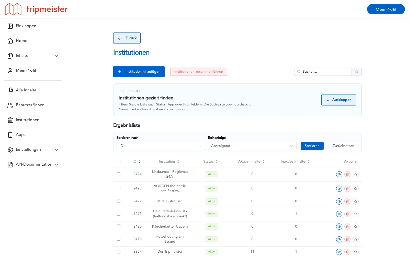Expand the Inhalte sidebar menu
This screenshot has height=256, width=409.
pyautogui.click(x=33, y=56)
